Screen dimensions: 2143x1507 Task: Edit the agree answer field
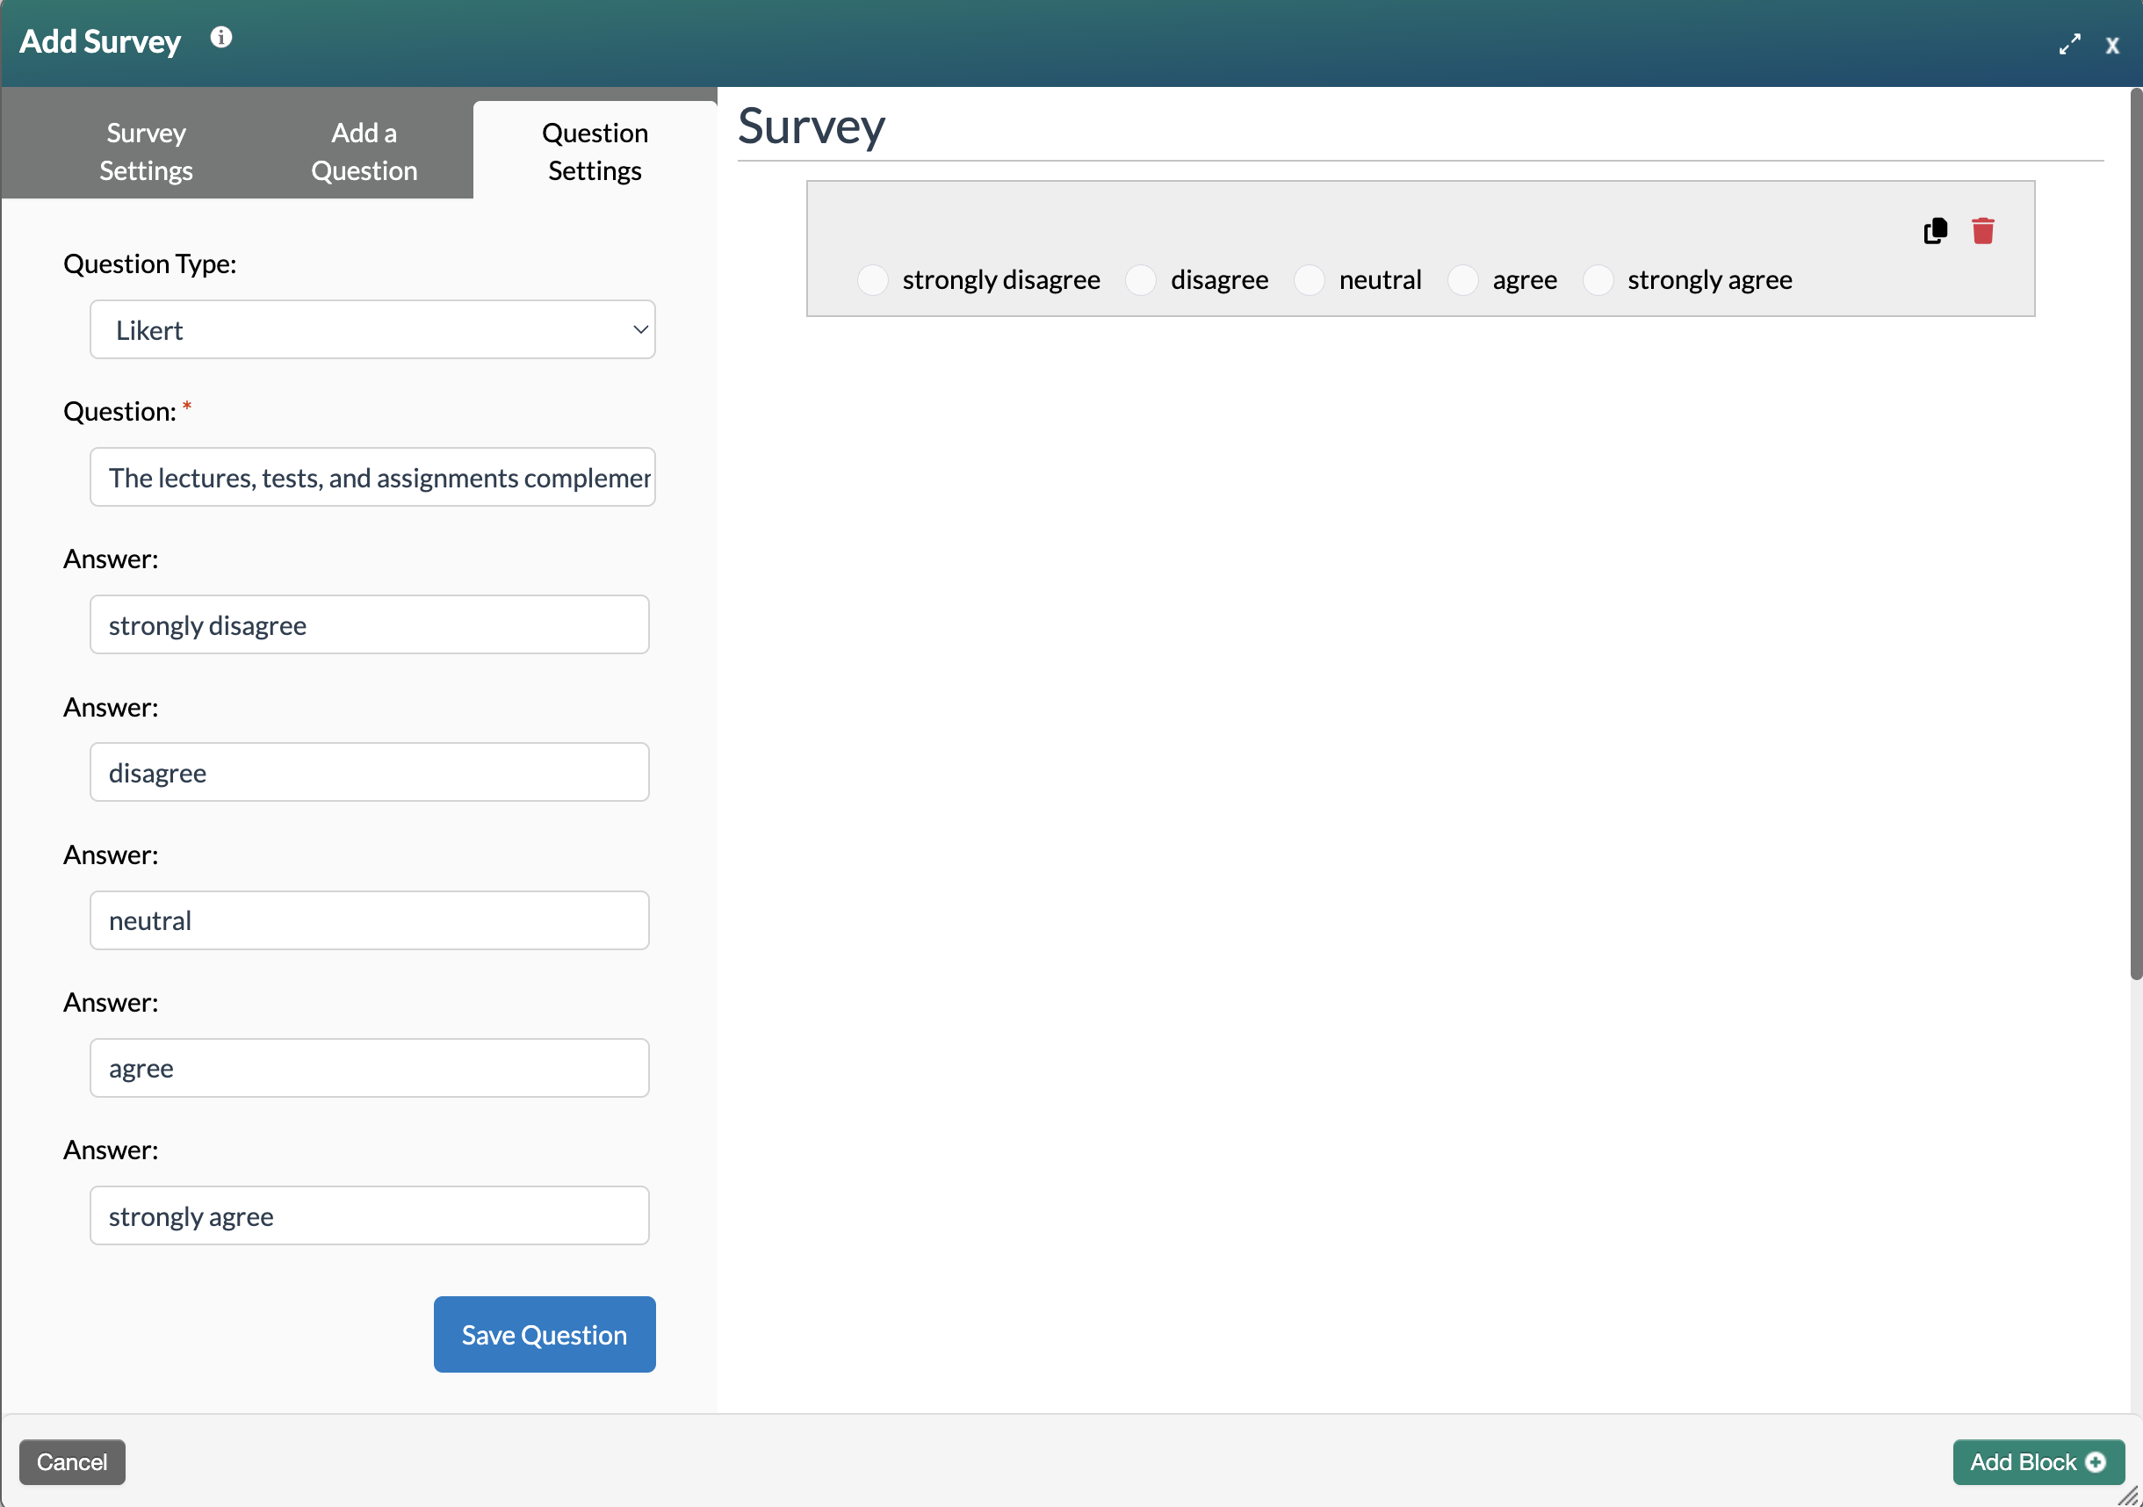[x=370, y=1068]
